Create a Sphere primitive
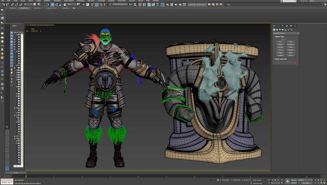Screen dimensions: 327x185 click(x=280, y=44)
